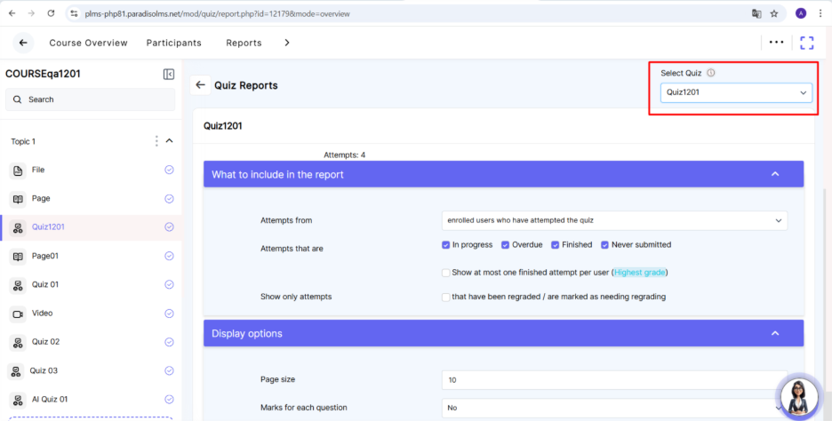
Task: Switch to the Participants tab
Action: click(173, 43)
